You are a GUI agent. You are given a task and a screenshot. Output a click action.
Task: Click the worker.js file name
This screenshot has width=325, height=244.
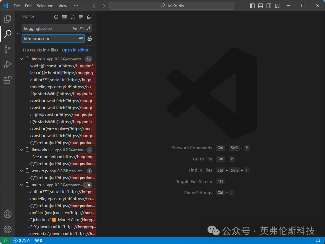[40, 171]
